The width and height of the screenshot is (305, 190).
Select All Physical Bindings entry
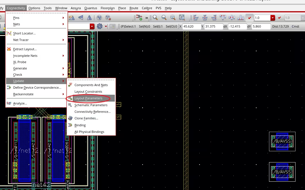[x=91, y=132]
